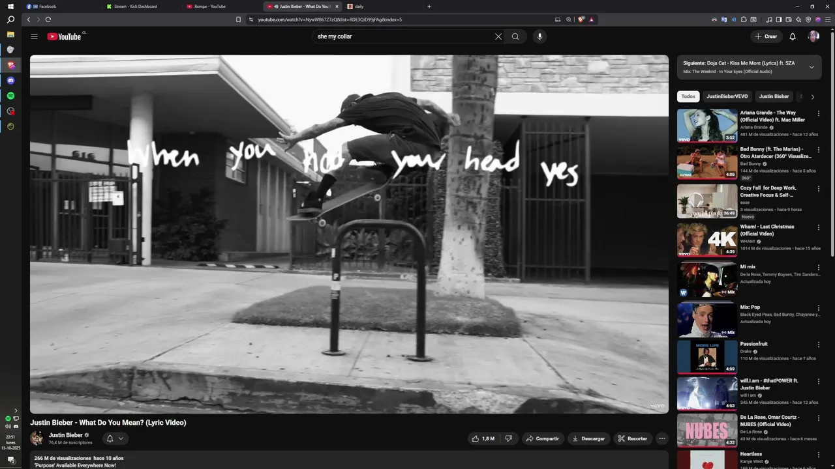Open the Windows notification center
This screenshot has width=835, height=469.
click(x=11, y=460)
